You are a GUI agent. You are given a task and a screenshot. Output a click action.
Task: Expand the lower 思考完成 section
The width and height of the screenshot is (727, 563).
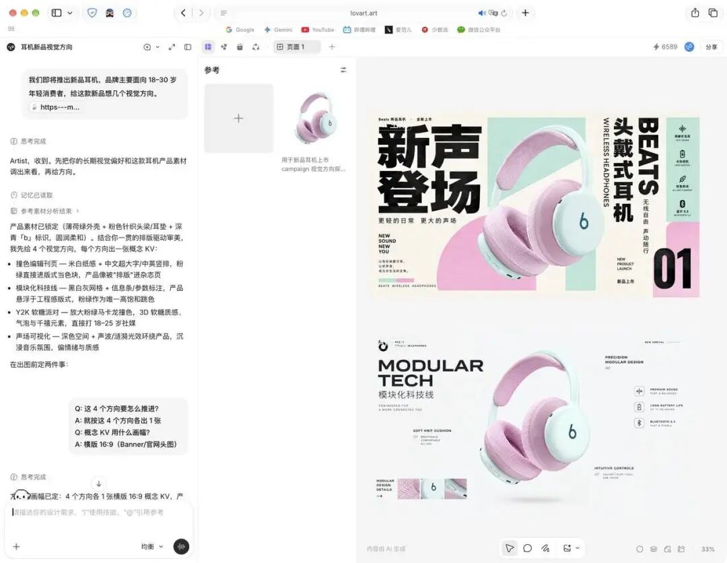(28, 477)
